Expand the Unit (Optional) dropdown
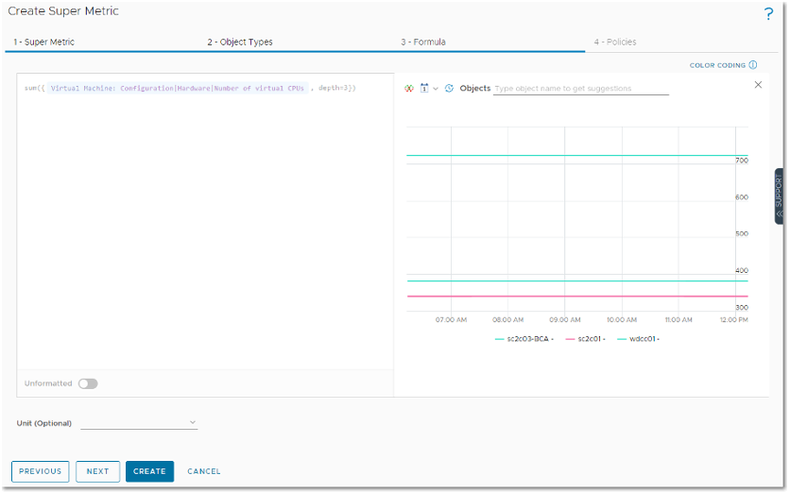Image resolution: width=790 pixels, height=493 pixels. click(140, 423)
